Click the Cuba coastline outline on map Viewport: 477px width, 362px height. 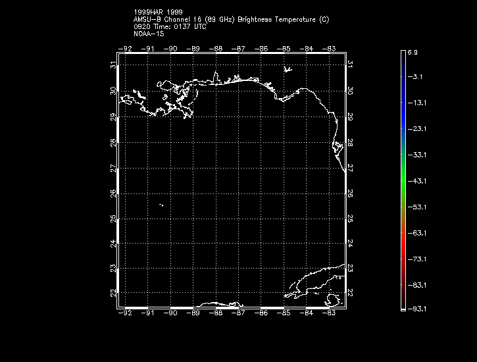point(316,279)
